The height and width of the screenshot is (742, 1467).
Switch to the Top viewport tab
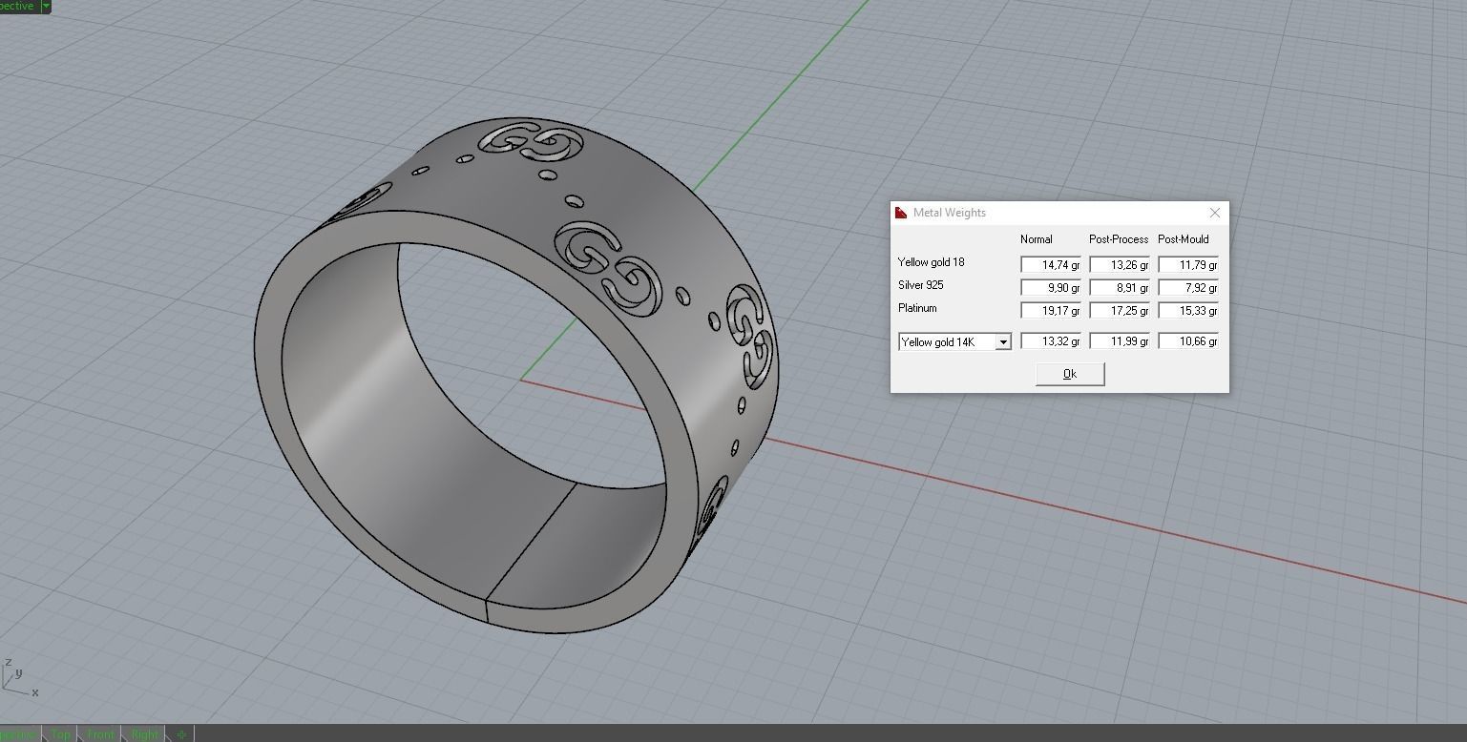[61, 734]
